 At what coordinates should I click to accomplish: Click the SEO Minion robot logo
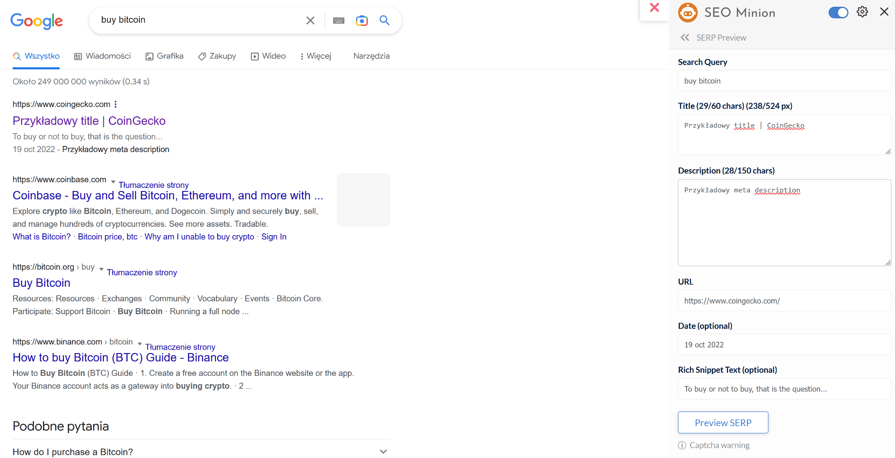tap(688, 13)
